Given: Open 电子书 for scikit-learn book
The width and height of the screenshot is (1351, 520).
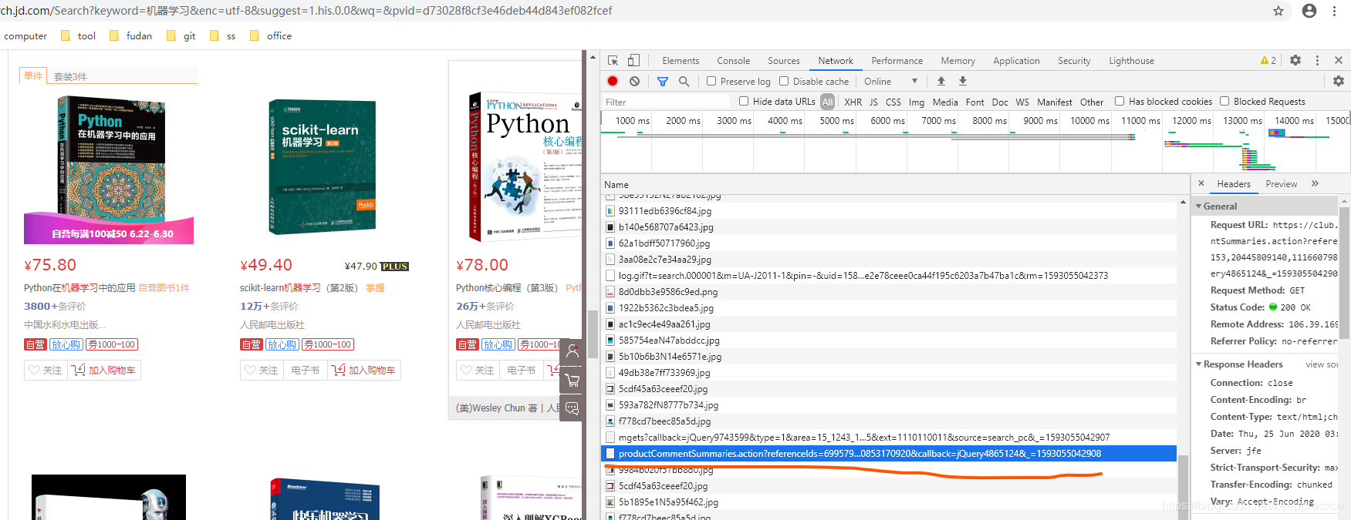Looking at the screenshot, I should pyautogui.click(x=305, y=371).
